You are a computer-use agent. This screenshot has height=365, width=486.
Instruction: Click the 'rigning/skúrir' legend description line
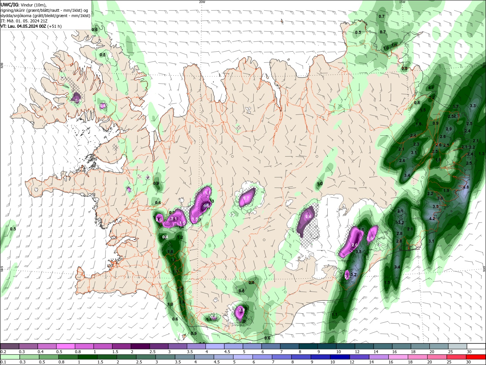[44, 10]
